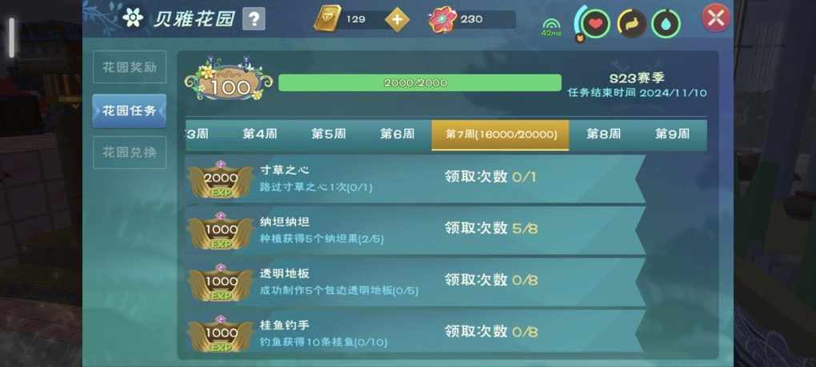Open the 桂鱼钓手 task entry
The height and width of the screenshot is (367, 816).
415,333
